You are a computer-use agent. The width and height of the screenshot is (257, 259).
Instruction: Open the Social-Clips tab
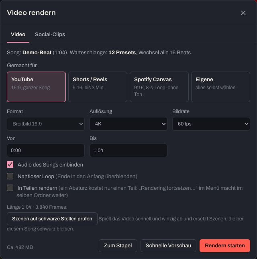coord(50,34)
